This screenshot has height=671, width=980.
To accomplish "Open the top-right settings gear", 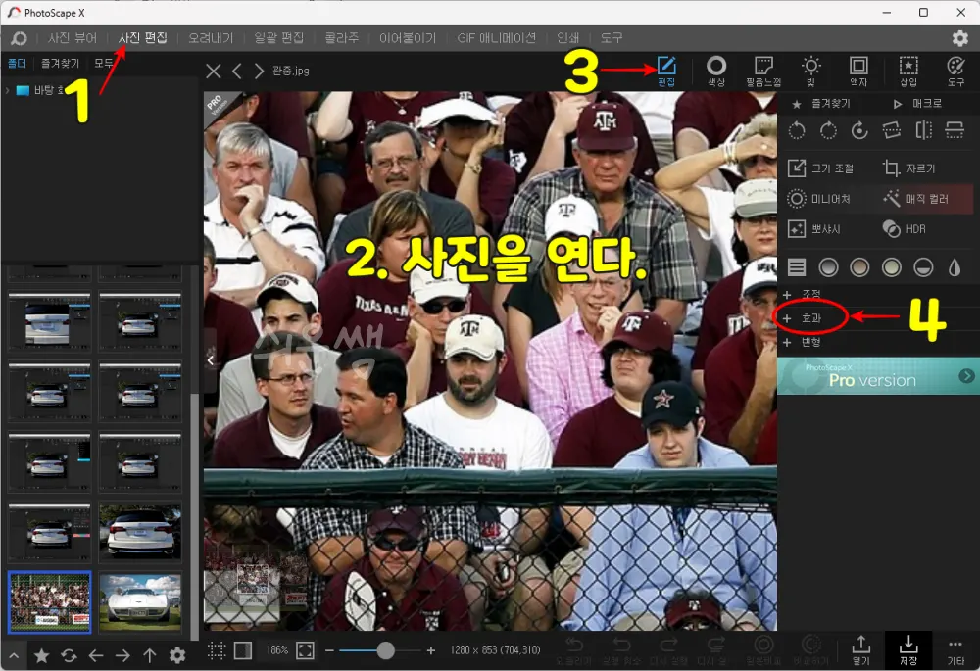I will (960, 38).
